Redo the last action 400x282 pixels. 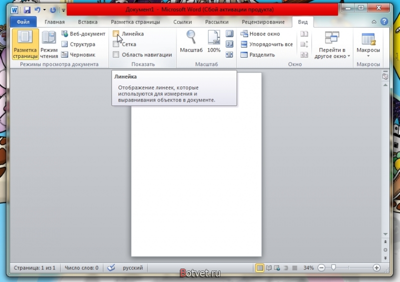click(x=53, y=10)
